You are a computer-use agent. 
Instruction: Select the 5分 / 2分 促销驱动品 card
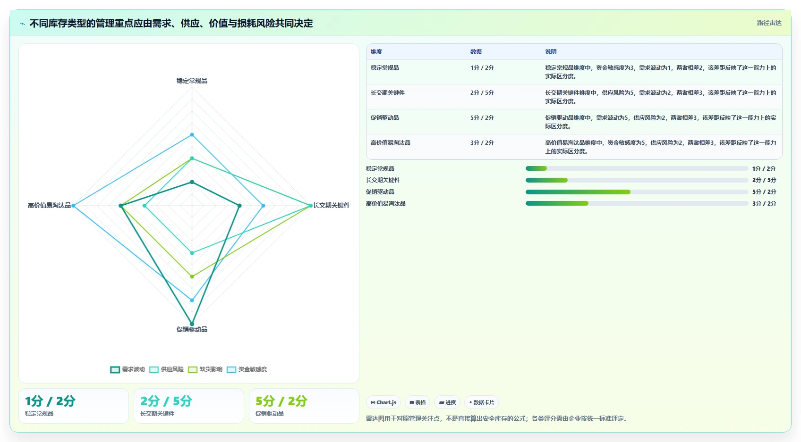tap(304, 406)
